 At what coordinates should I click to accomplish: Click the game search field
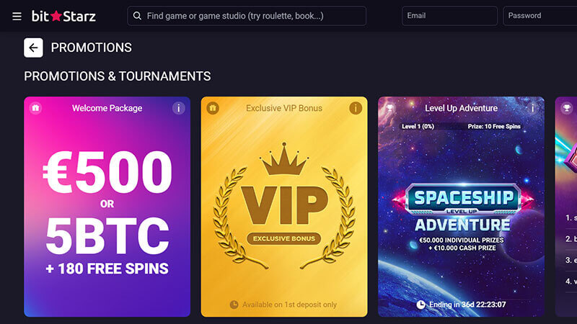252,16
